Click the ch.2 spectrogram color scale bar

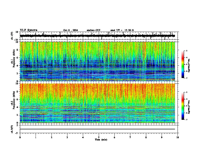(x=183, y=106)
